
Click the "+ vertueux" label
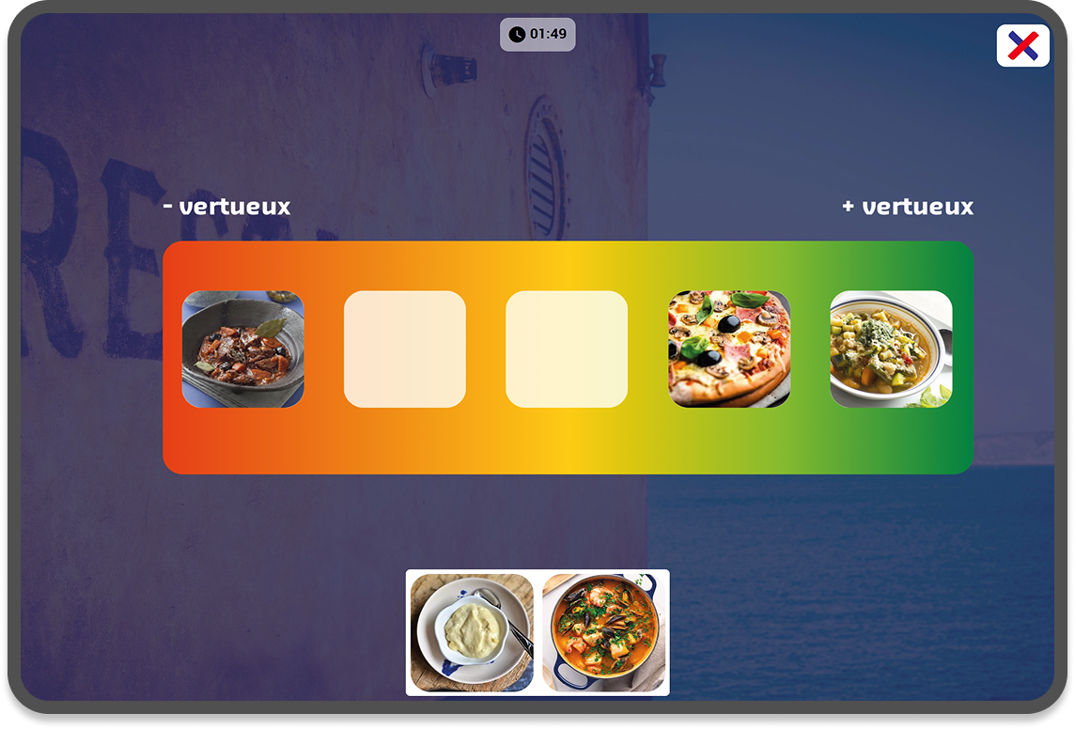click(908, 207)
